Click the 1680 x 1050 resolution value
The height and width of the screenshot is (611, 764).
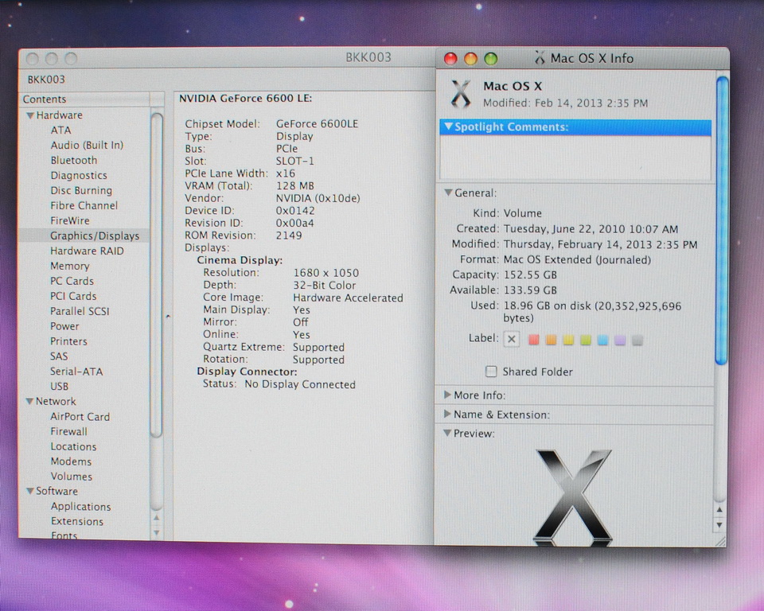pos(325,273)
